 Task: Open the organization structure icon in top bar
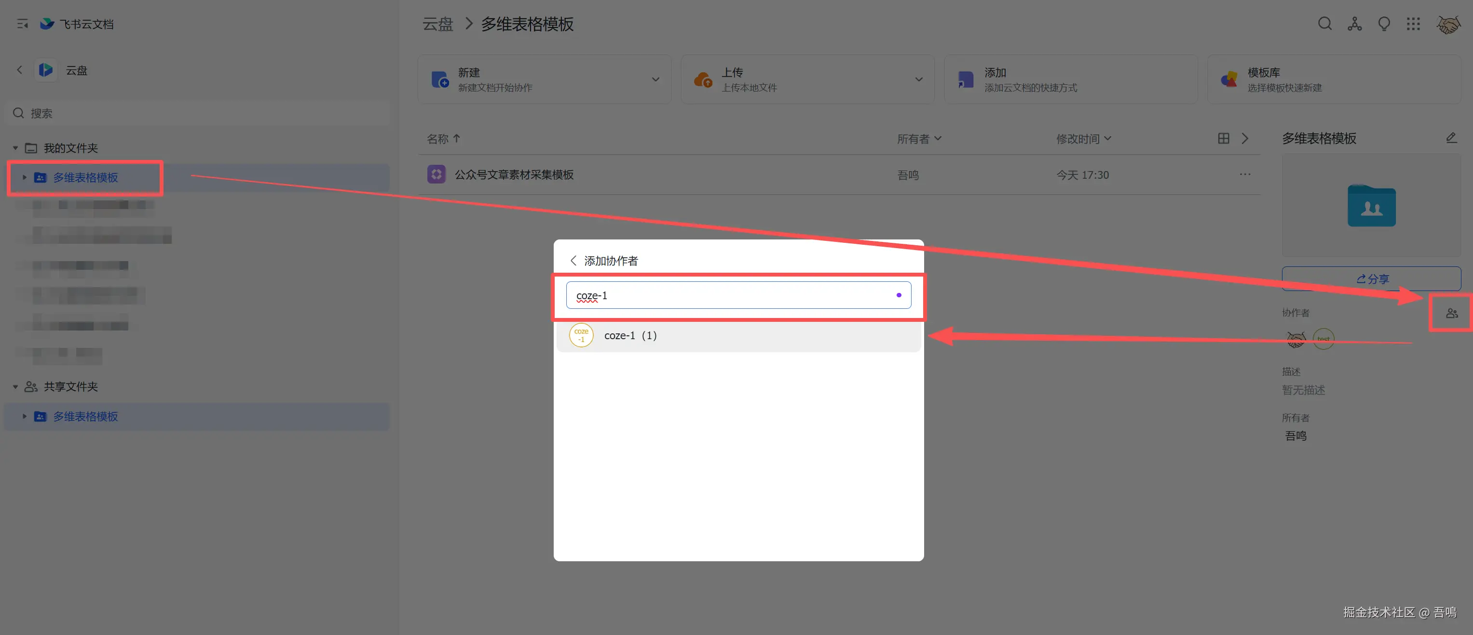[x=1354, y=24]
